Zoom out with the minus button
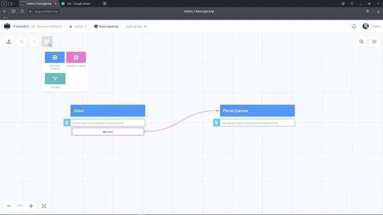 tap(9, 206)
